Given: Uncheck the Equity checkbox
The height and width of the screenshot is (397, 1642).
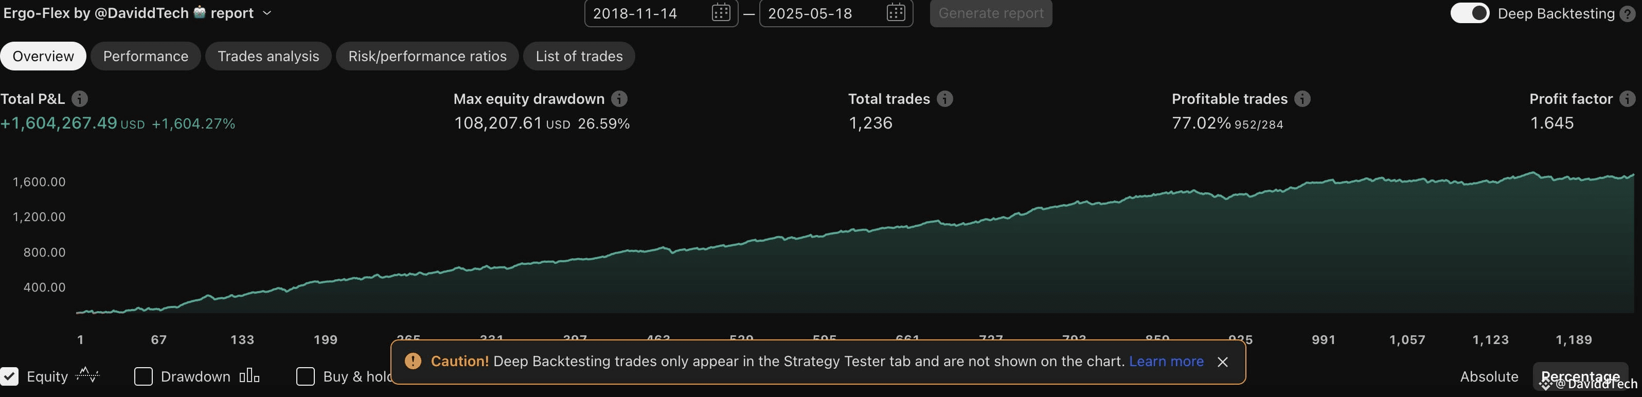Looking at the screenshot, I should pyautogui.click(x=10, y=376).
